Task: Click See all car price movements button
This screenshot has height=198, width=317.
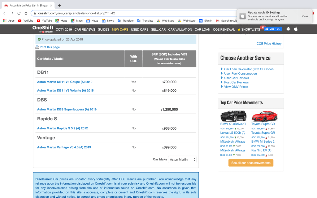Action: (x=251, y=163)
